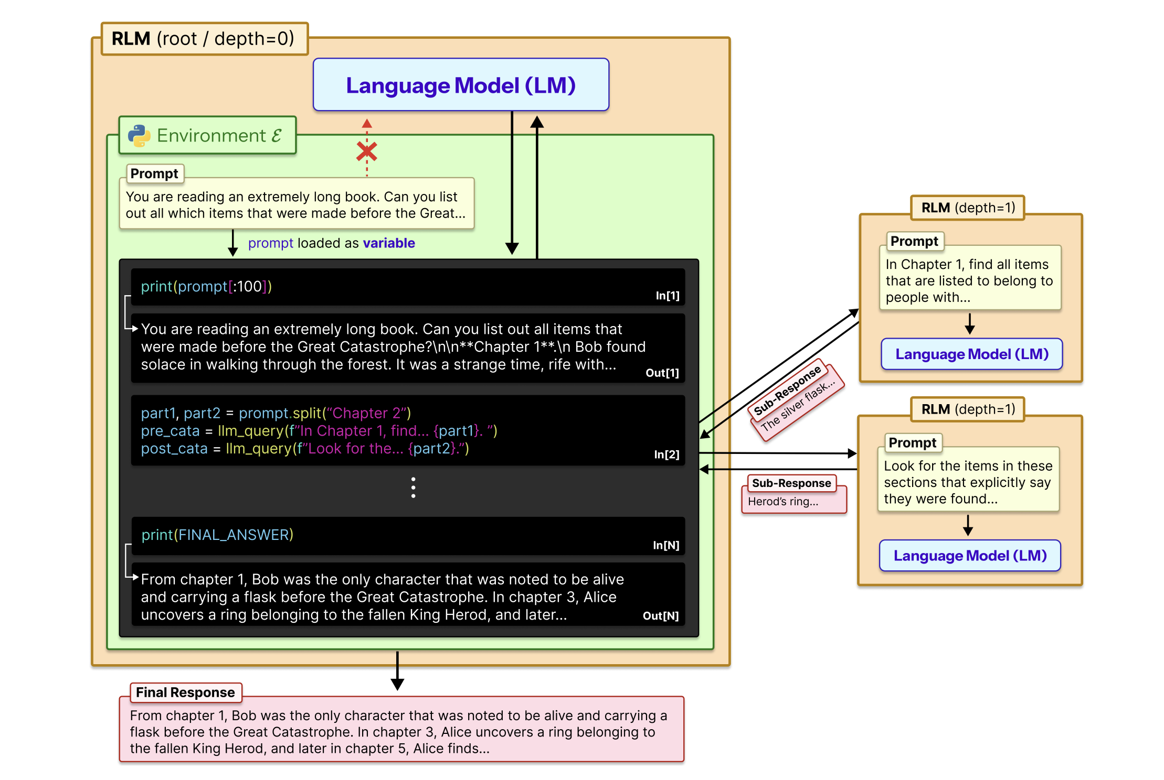Click the In[2] llm_query code cell
The image size is (1164, 780).
coord(407,431)
